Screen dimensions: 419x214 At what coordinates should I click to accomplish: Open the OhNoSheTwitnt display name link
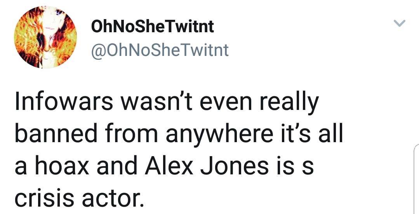(152, 26)
